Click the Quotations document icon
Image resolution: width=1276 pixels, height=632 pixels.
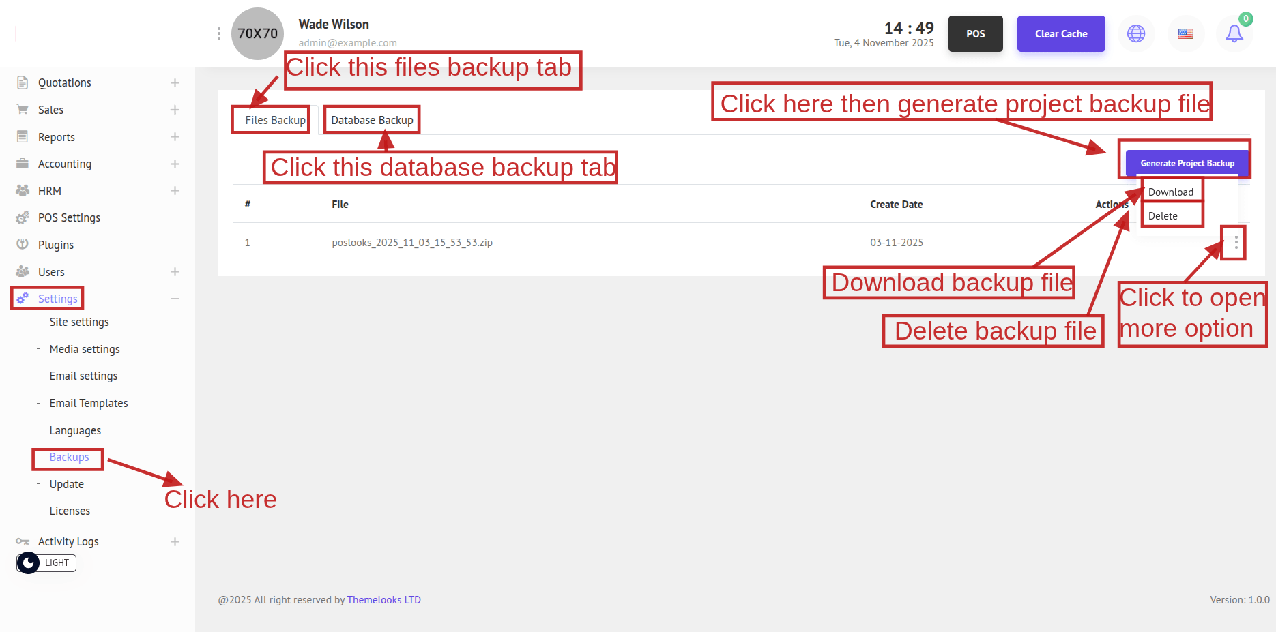tap(23, 82)
